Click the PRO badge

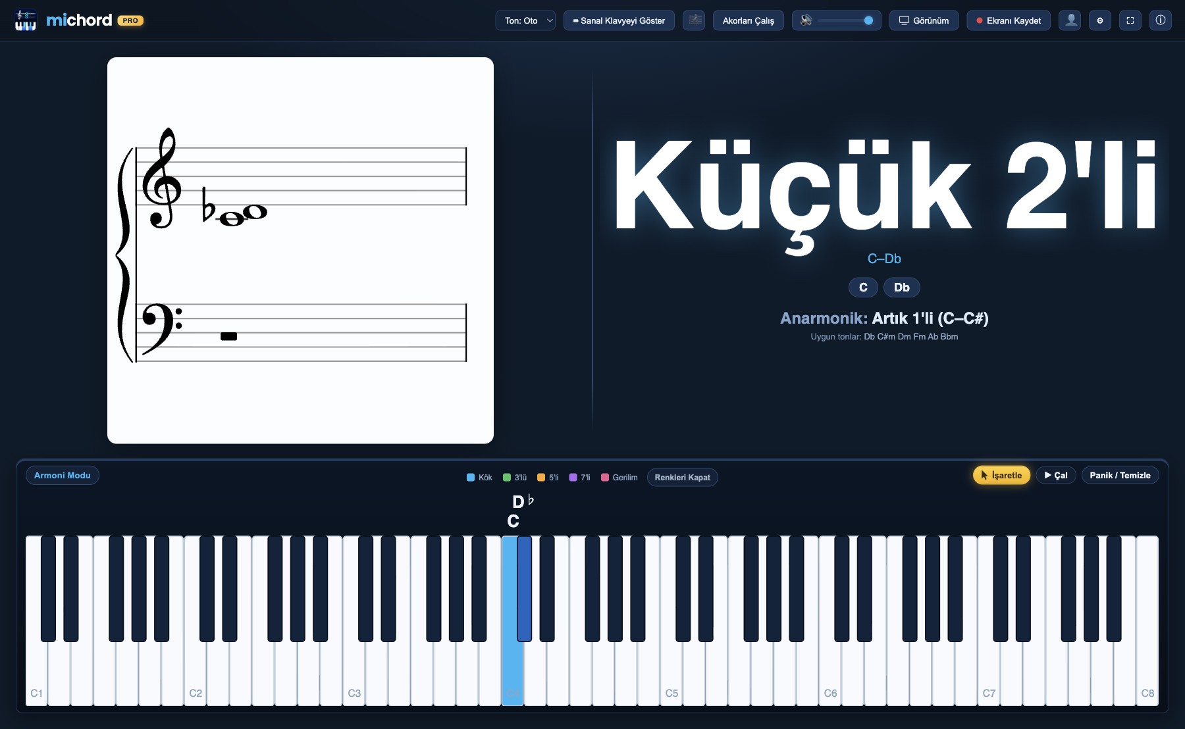[x=130, y=20]
